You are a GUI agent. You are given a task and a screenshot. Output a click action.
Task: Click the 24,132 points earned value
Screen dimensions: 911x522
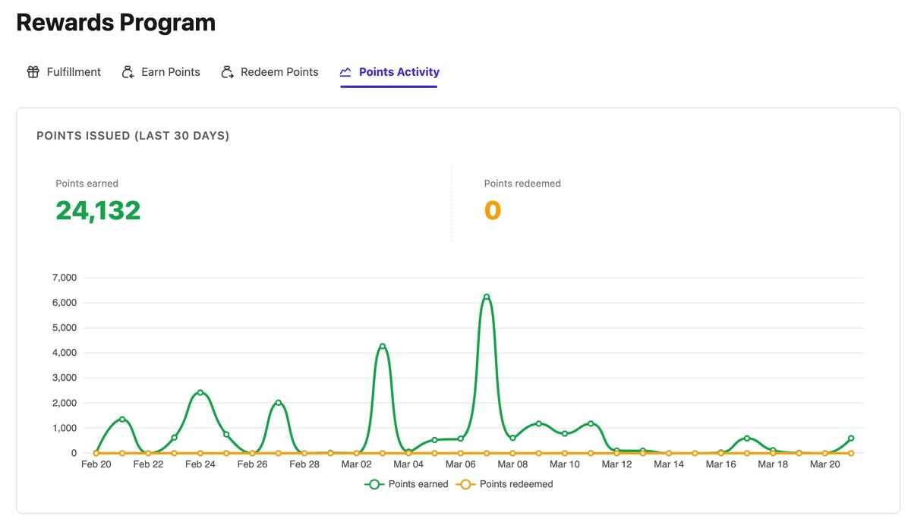pos(96,210)
